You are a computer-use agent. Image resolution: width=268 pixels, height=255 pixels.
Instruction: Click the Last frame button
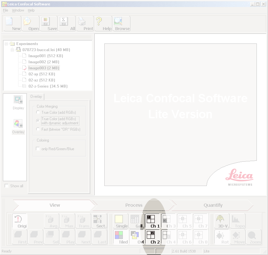click(x=100, y=237)
